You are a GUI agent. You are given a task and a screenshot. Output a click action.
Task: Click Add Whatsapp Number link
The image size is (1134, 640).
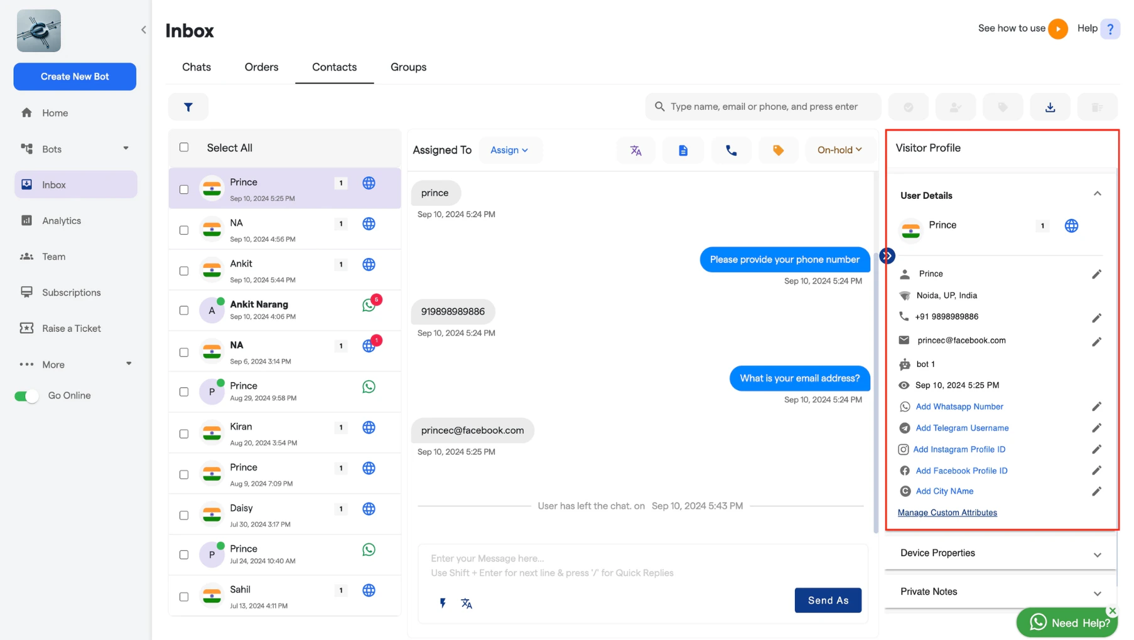pyautogui.click(x=959, y=407)
